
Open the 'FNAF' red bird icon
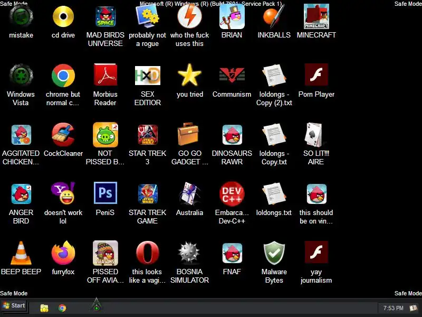coord(232,253)
